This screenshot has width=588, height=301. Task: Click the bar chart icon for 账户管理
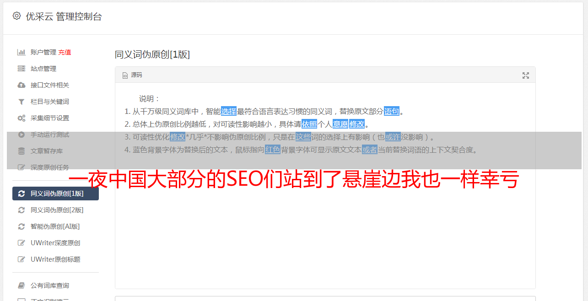tap(21, 52)
